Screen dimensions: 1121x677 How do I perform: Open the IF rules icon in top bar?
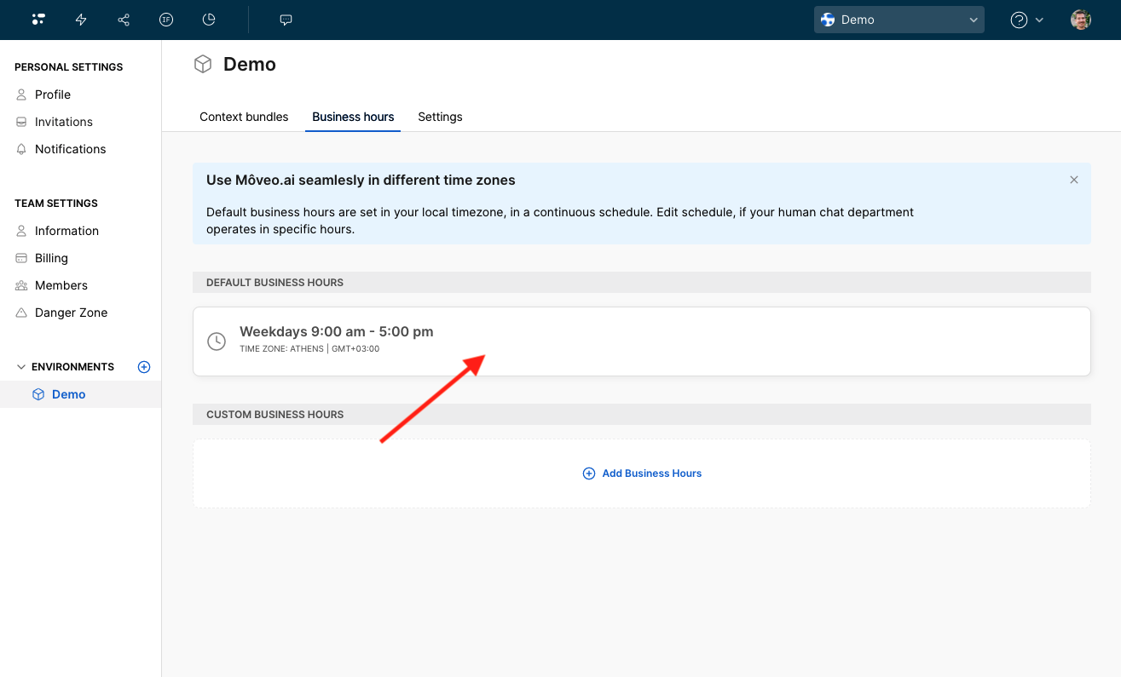pos(166,20)
